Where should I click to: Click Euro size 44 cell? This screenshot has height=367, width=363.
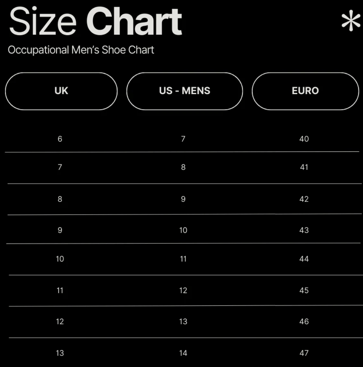click(x=304, y=259)
